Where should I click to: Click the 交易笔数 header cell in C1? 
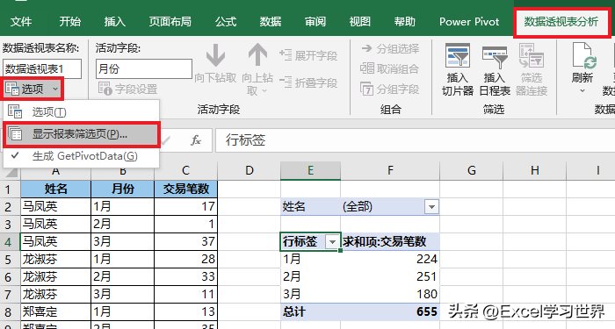click(186, 189)
